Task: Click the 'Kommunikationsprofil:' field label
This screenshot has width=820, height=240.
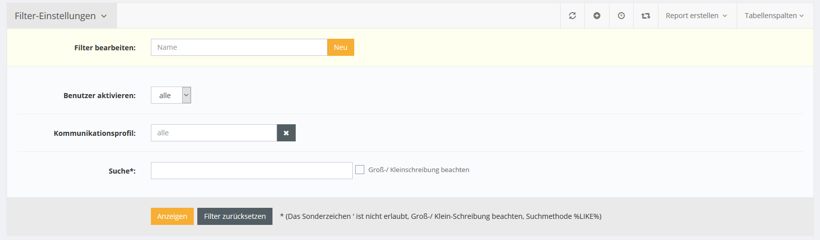Action: (95, 133)
